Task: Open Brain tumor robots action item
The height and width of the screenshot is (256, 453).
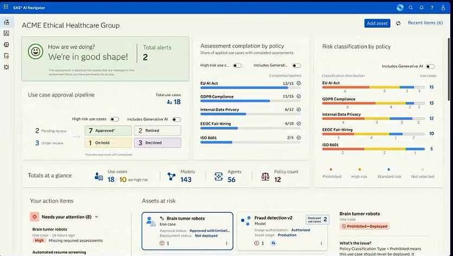Action: pyautogui.click(x=50, y=229)
